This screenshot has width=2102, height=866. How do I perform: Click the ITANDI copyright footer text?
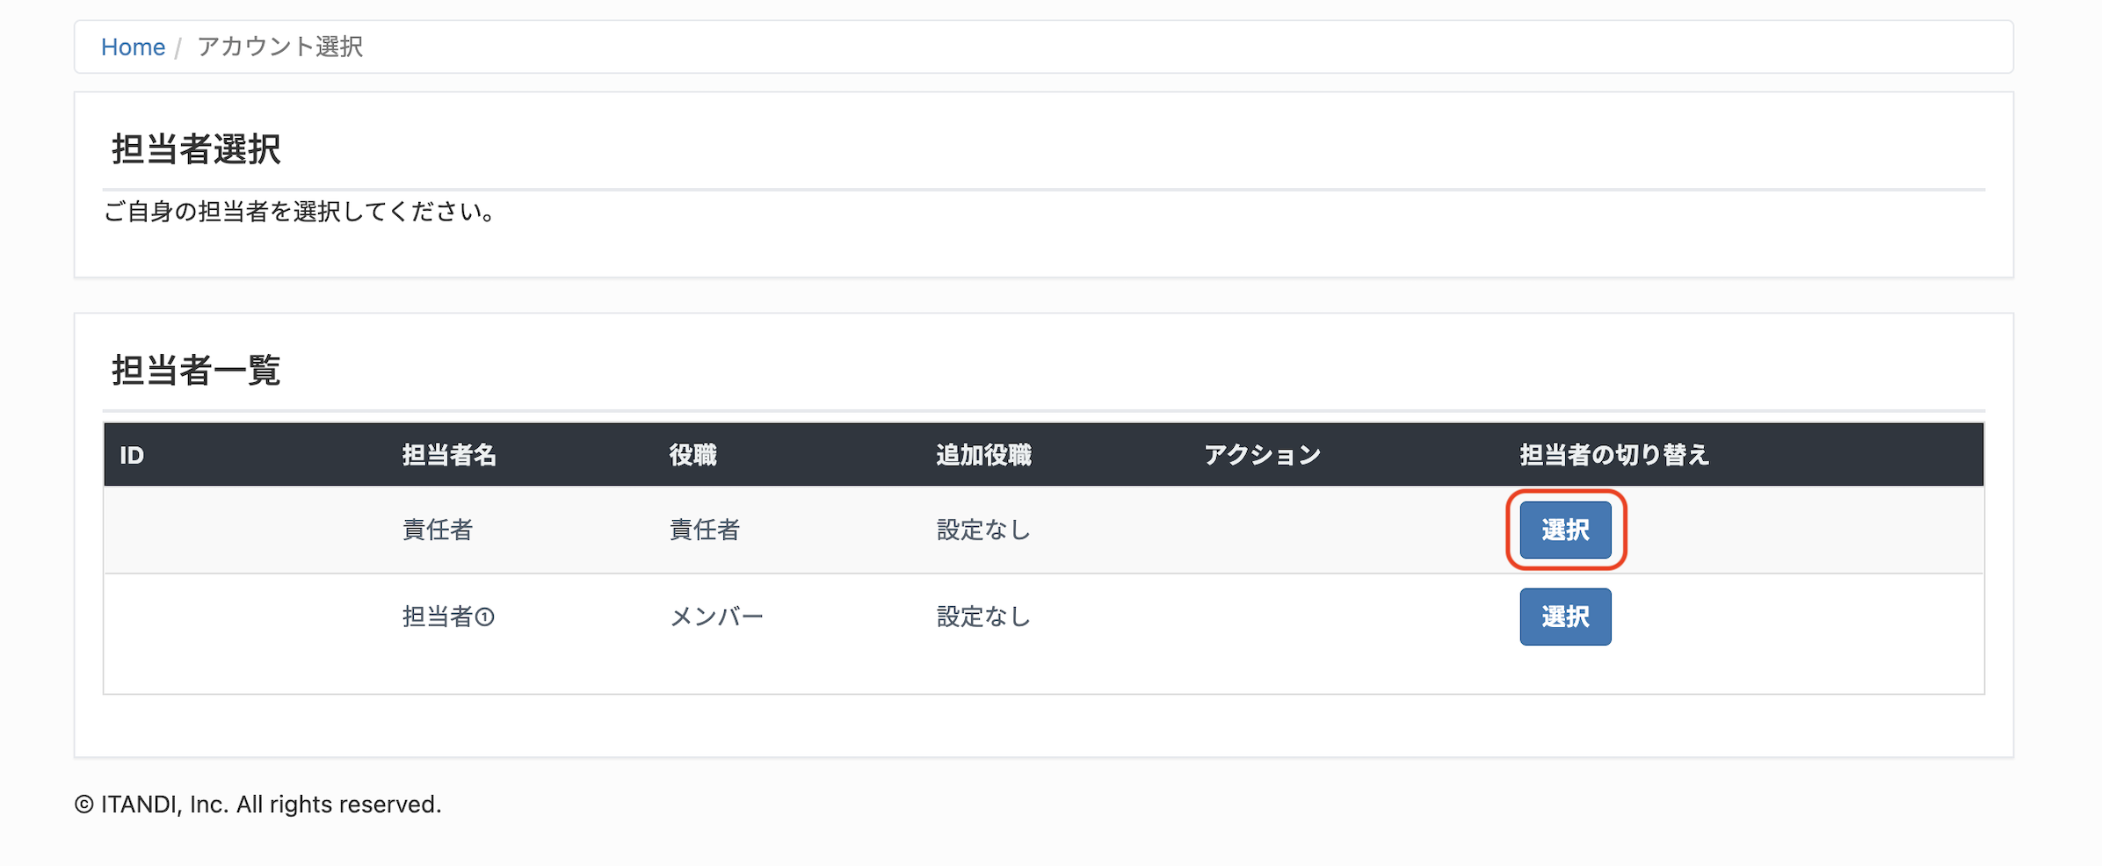[257, 805]
